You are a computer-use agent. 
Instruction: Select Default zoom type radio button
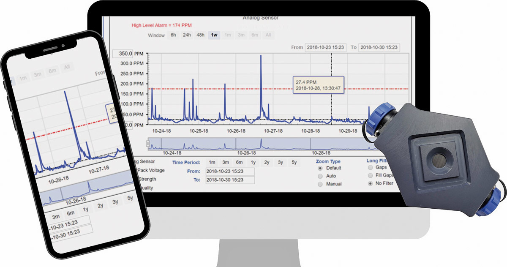coord(320,168)
